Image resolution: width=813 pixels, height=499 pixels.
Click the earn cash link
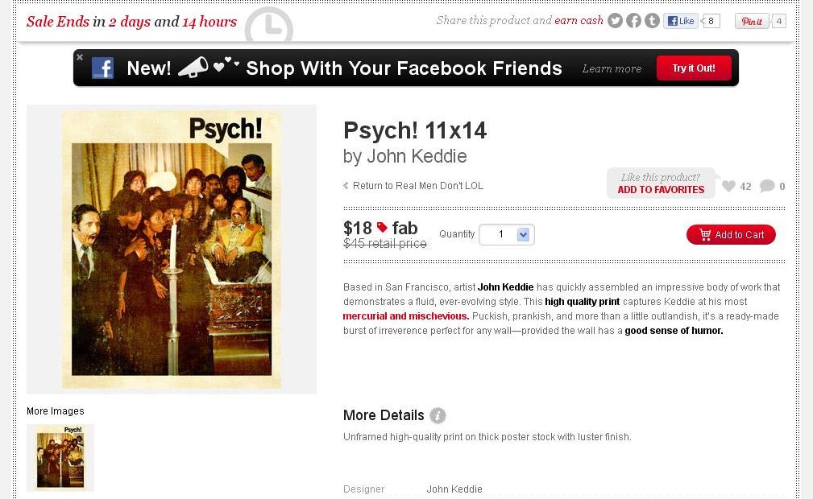(x=579, y=20)
